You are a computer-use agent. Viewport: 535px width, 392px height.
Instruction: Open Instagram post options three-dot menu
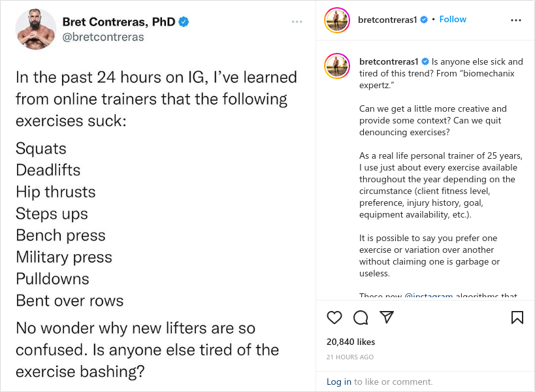tap(515, 20)
